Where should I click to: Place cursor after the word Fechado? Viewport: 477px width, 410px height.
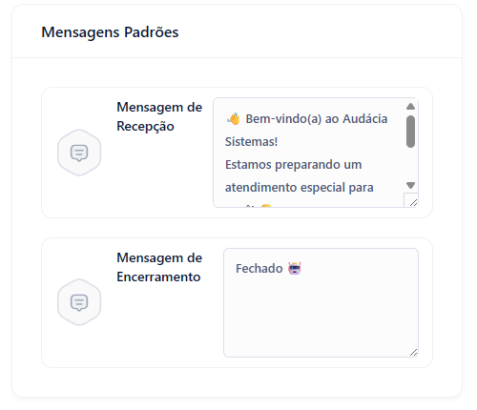(x=283, y=269)
